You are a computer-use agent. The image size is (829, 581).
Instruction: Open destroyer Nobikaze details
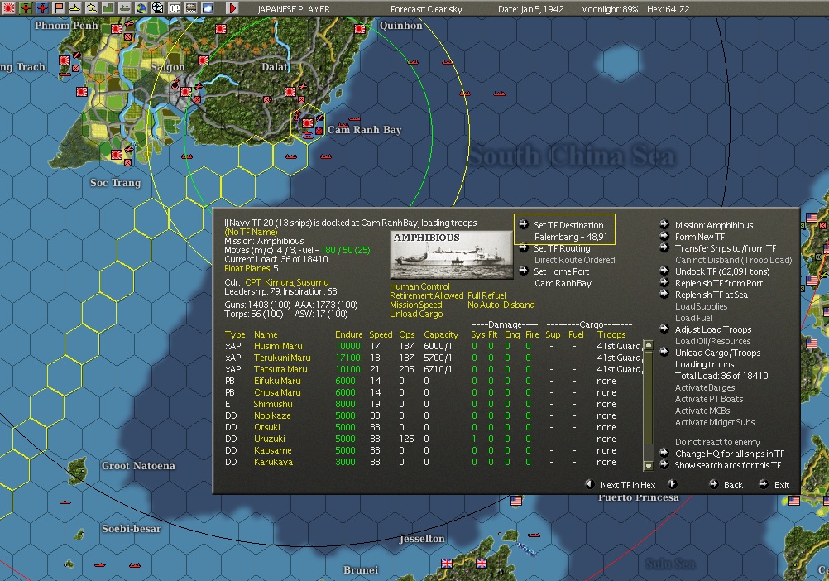(x=272, y=415)
